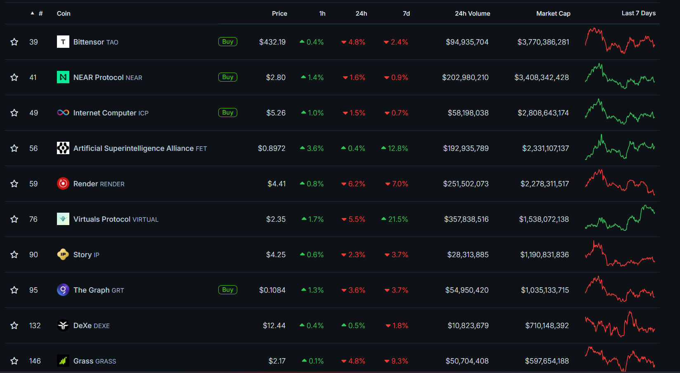The image size is (680, 373).
Task: Click the Internet Computer infinity logo
Action: tap(63, 113)
